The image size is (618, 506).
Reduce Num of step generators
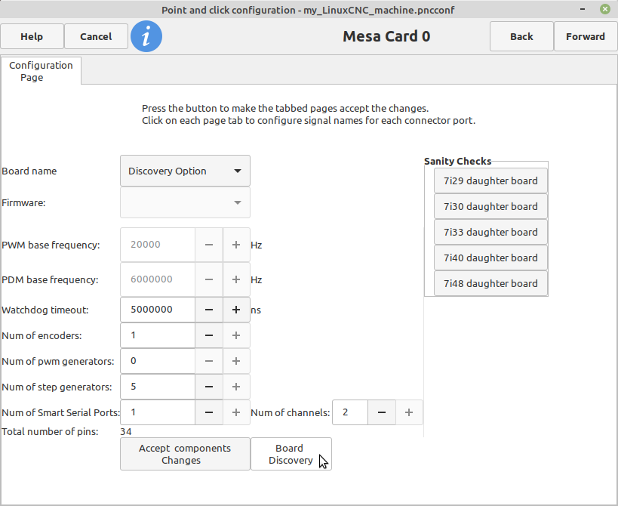point(209,387)
